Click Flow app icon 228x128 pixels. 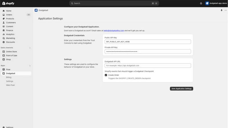[4, 69]
